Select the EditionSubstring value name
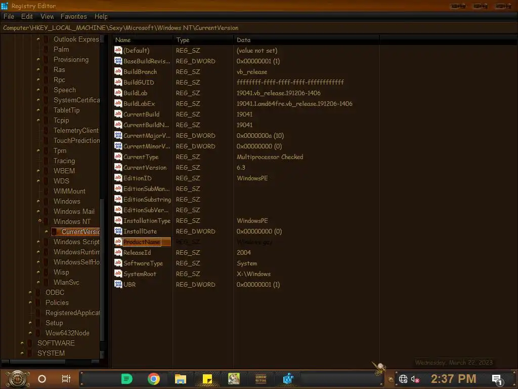The image size is (518, 389). pyautogui.click(x=147, y=199)
